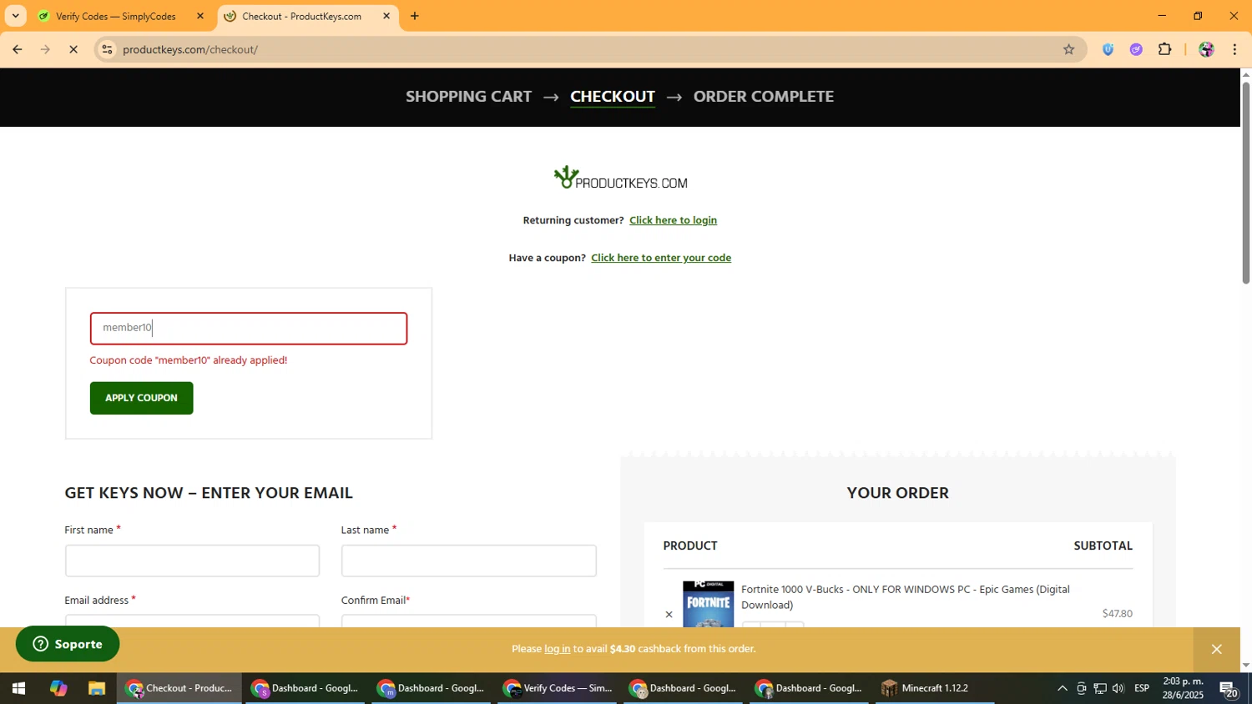
Task: Open the Soporte help widget
Action: pyautogui.click(x=68, y=644)
